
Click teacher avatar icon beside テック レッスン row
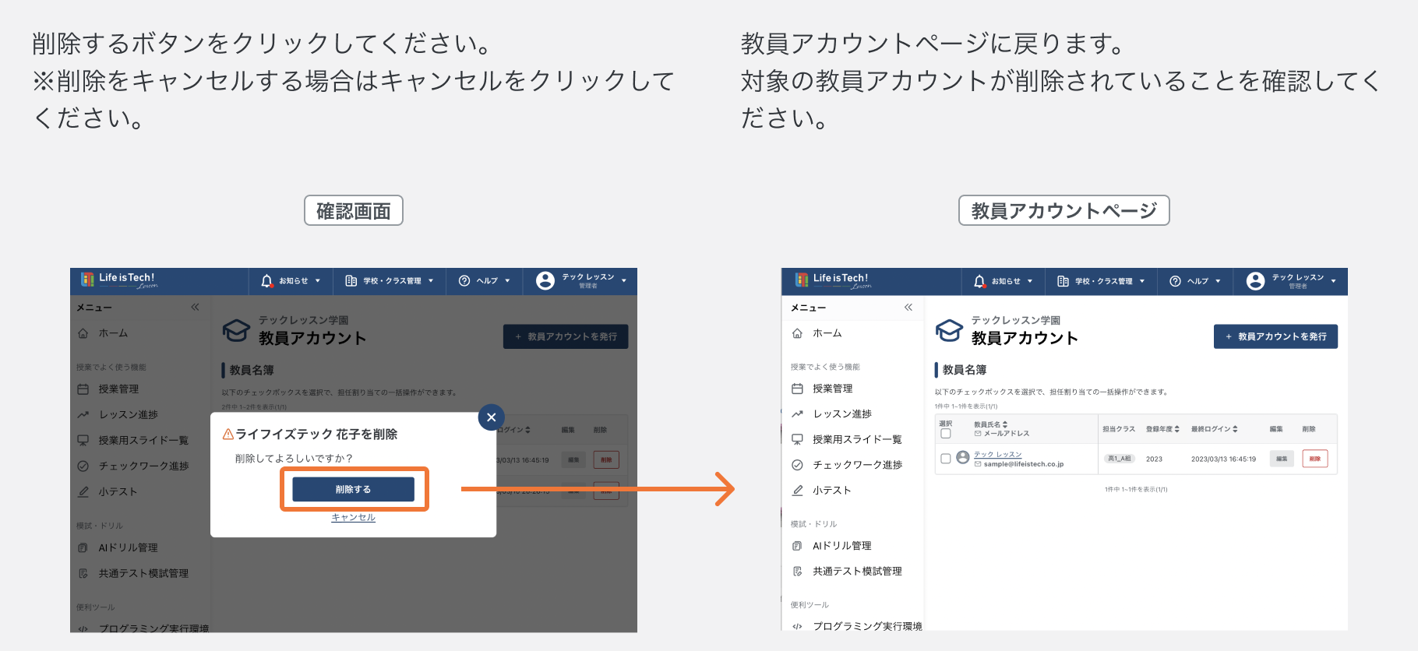coord(963,457)
